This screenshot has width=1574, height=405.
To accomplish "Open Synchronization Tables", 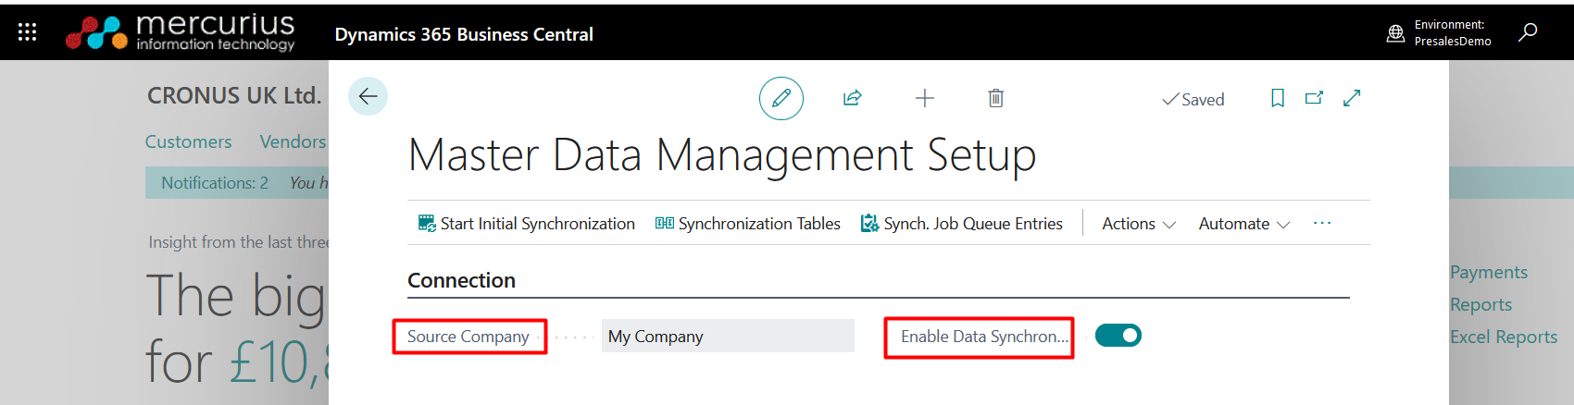I will (747, 224).
